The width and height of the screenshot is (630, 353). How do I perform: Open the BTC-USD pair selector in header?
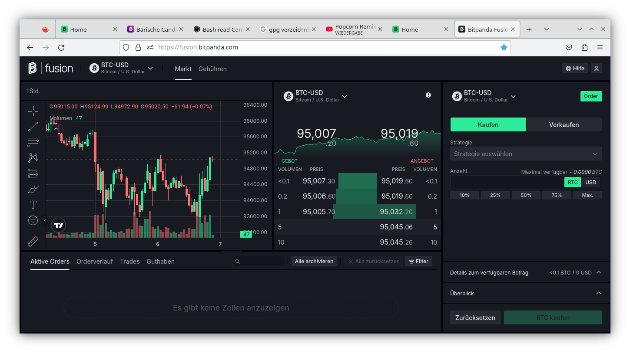[121, 69]
